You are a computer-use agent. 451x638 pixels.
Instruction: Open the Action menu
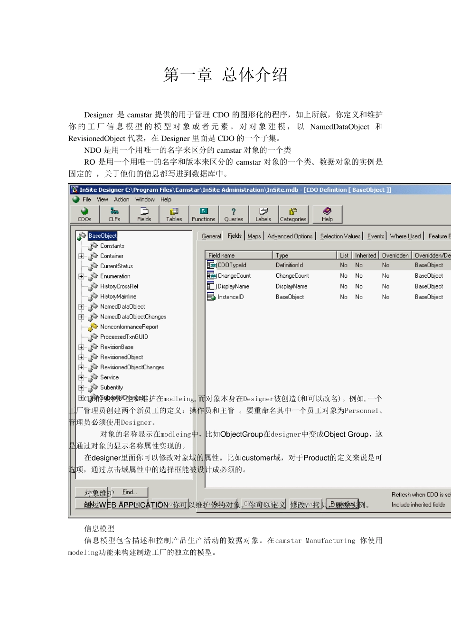(122, 199)
